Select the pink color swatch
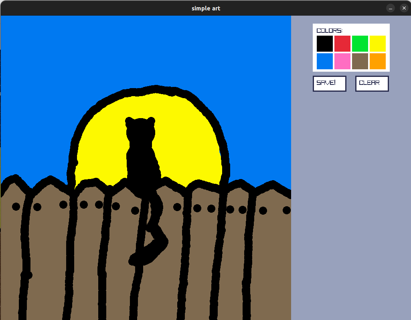Image resolution: width=411 pixels, height=320 pixels. point(342,61)
